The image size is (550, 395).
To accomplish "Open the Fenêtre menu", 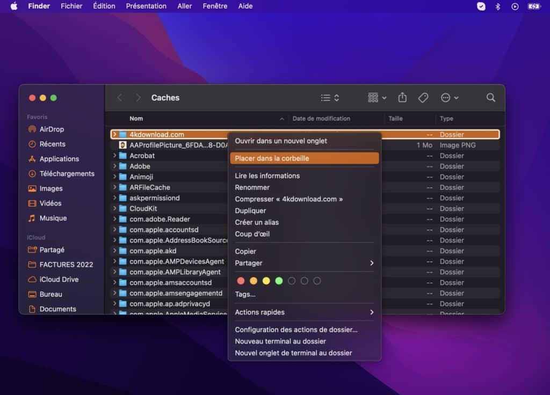I will click(x=215, y=6).
